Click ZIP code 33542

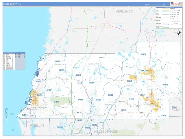point(155,106)
